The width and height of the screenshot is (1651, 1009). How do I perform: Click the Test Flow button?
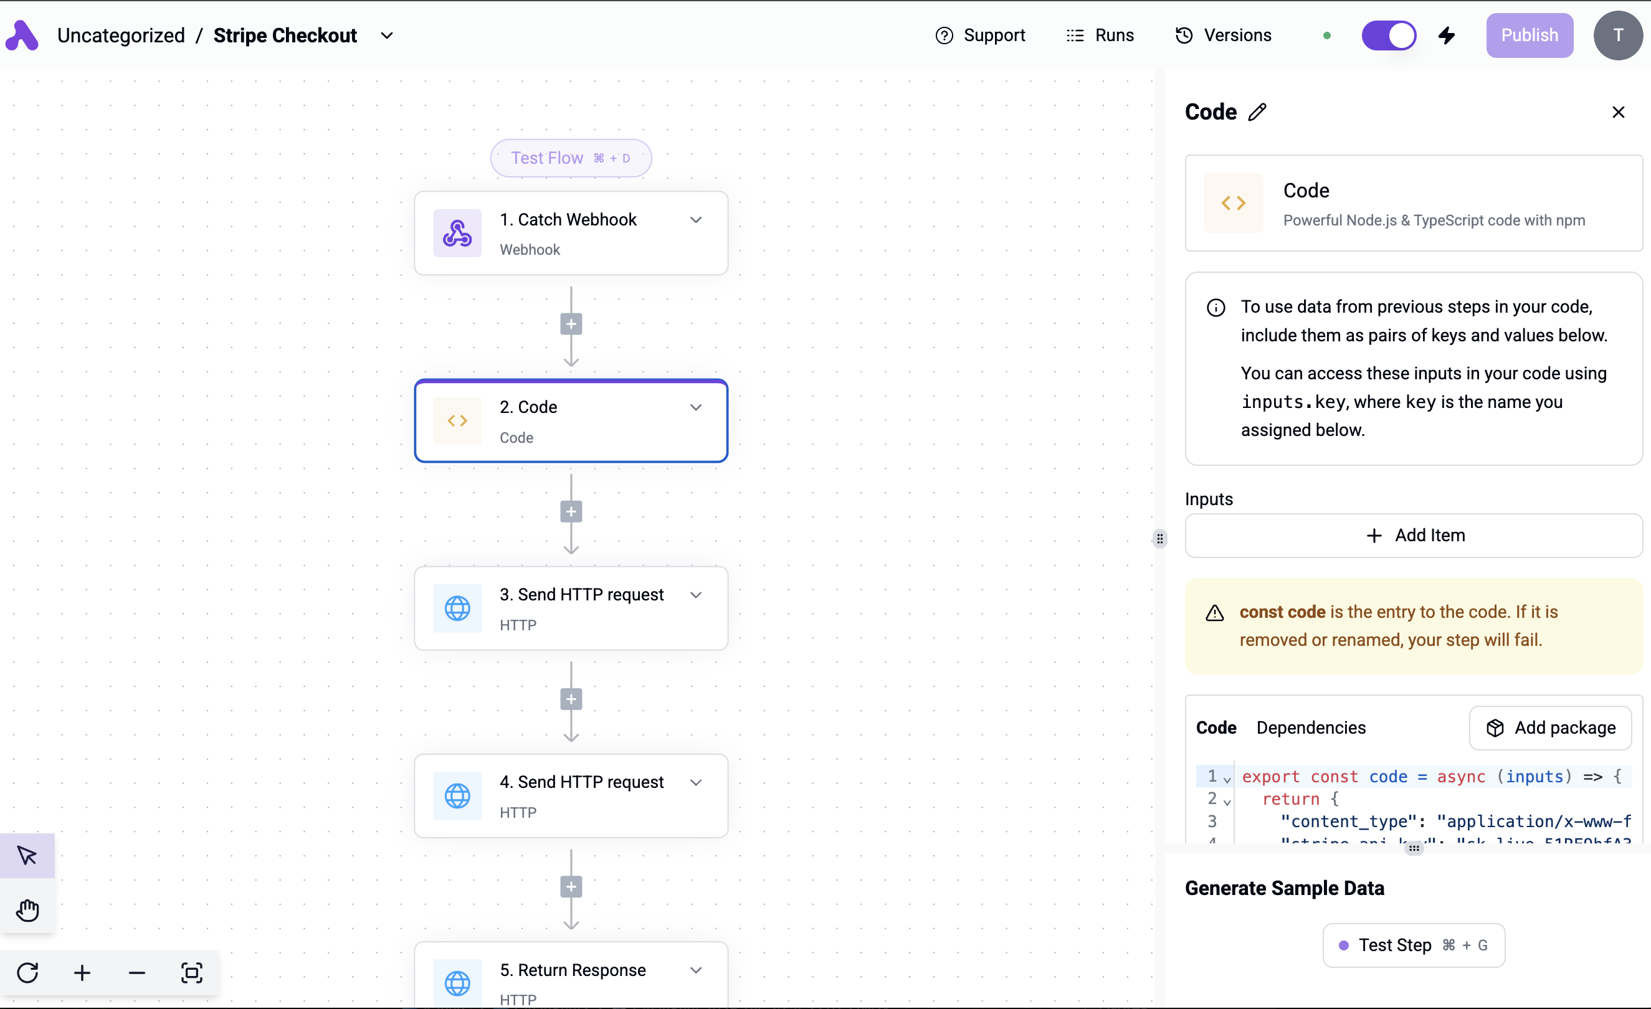(x=571, y=158)
